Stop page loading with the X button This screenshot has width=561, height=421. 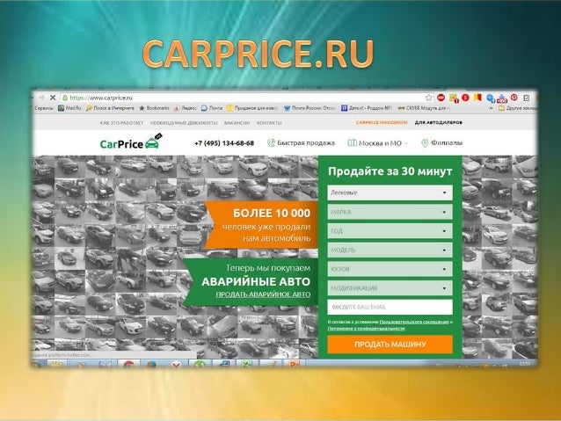coord(53,98)
